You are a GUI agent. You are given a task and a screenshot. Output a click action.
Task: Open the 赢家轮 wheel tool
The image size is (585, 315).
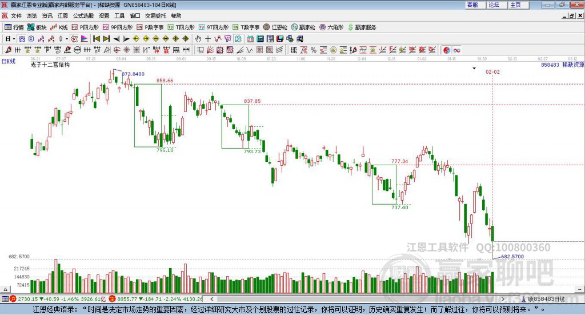click(x=303, y=27)
